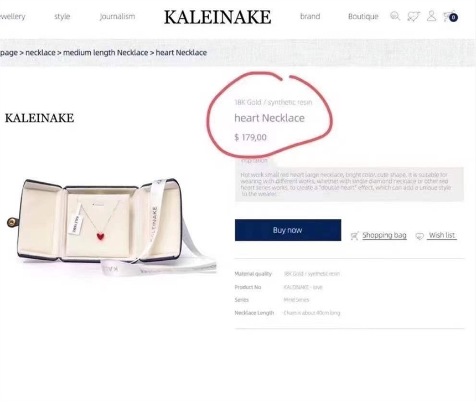Open the style menu item
Screen dimensions: 476x401
[x=62, y=17]
